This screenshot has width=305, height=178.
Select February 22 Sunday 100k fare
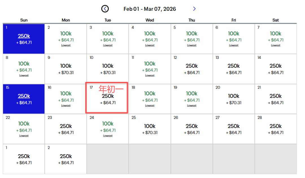pyautogui.click(x=24, y=129)
